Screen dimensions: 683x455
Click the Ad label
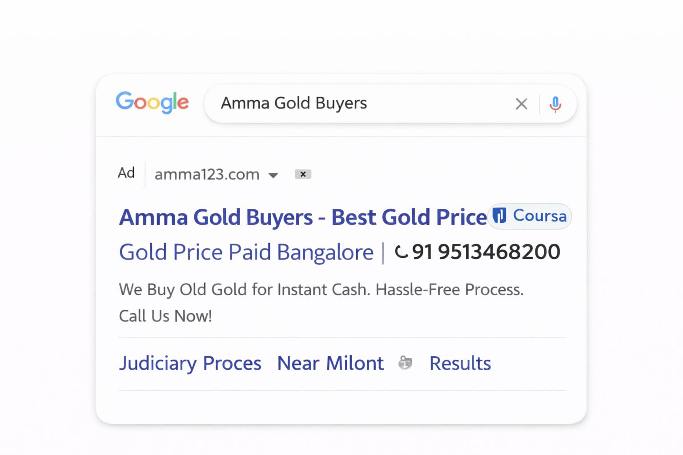point(126,173)
